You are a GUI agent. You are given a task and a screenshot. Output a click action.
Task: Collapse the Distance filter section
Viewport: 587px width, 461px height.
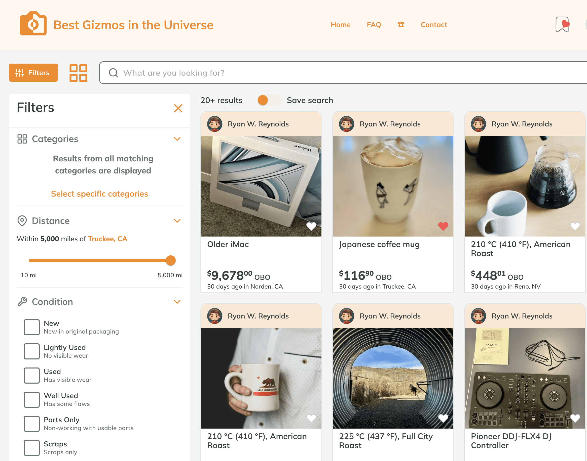[177, 221]
